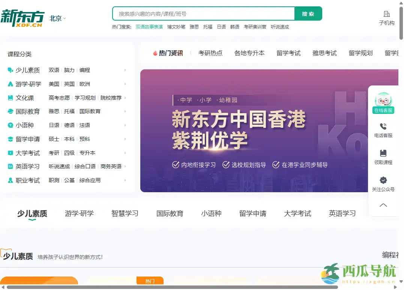Select the 国际教育 speech-bubble category icon
The height and width of the screenshot is (290, 404).
(x=10, y=111)
